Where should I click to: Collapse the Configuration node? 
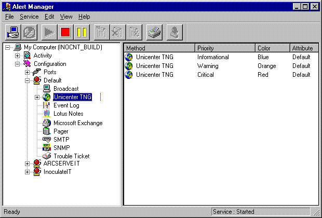click(17, 64)
